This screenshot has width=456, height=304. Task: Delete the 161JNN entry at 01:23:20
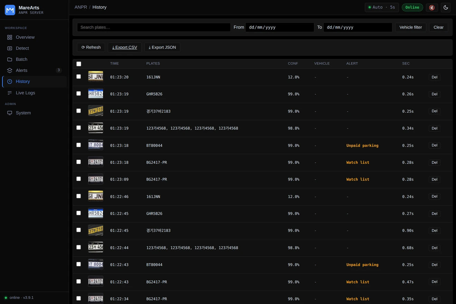pyautogui.click(x=435, y=77)
